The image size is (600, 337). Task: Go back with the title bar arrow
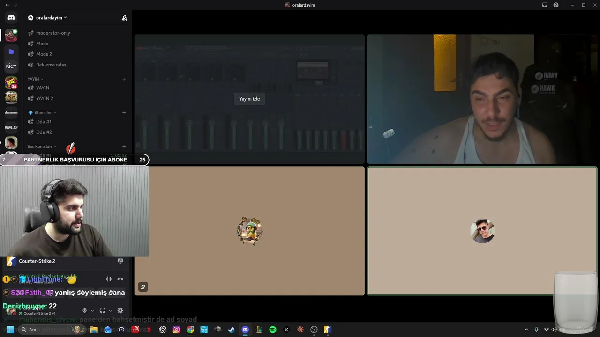tap(7, 5)
